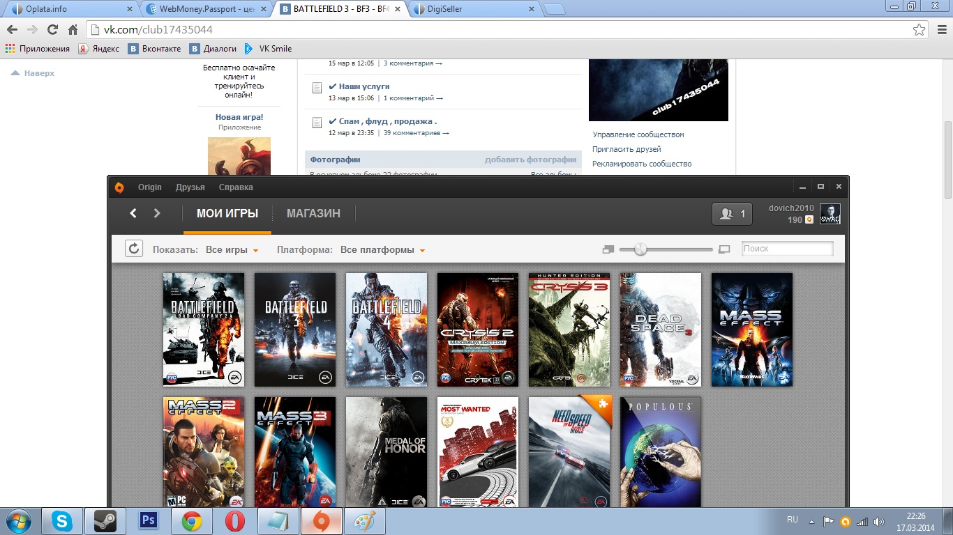953x535 pixels.
Task: Click the Windows Start button
Action: point(18,521)
